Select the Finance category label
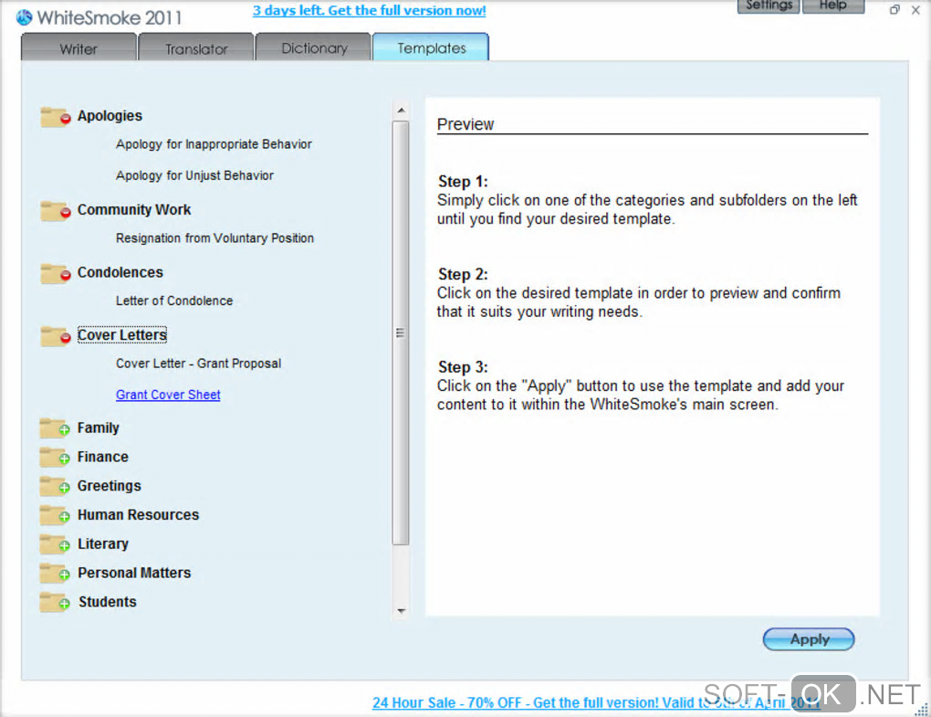The width and height of the screenshot is (931, 717). pos(103,457)
